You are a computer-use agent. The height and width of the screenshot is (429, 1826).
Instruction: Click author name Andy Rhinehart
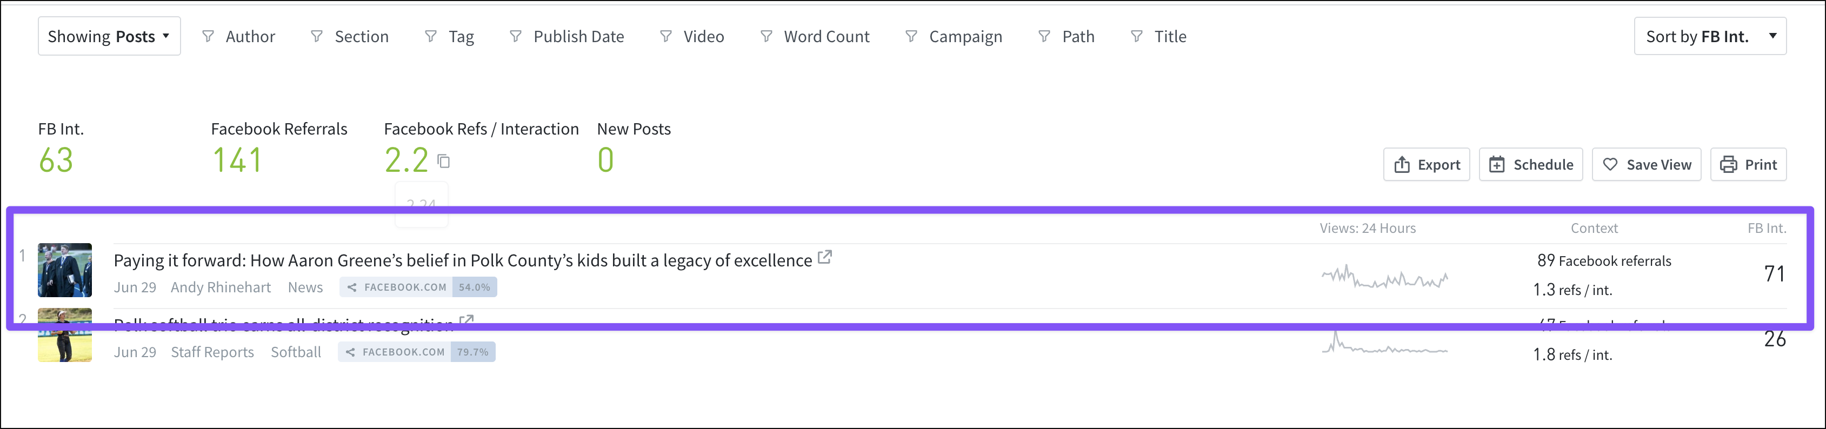coord(221,287)
